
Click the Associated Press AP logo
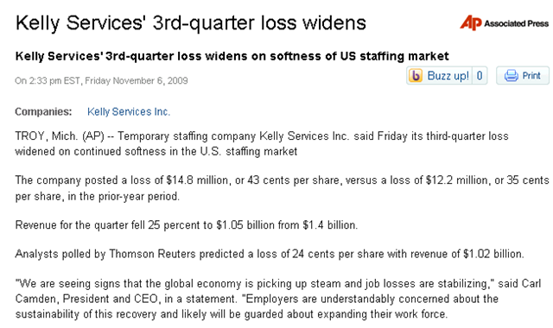click(x=470, y=23)
